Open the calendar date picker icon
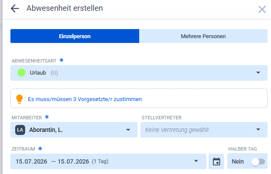This screenshot has height=174, width=271. click(x=216, y=161)
